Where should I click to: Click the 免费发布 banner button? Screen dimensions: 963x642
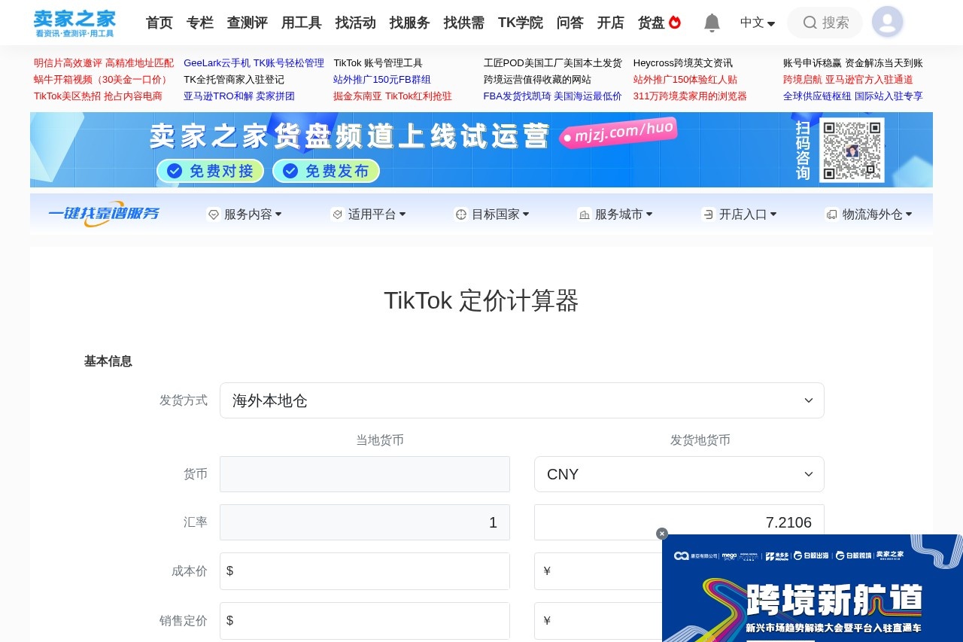tap(326, 171)
